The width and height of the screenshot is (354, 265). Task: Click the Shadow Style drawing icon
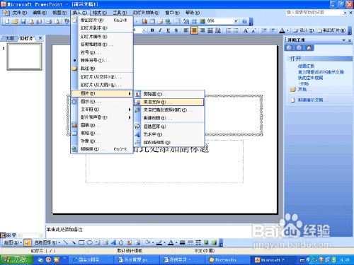[x=206, y=242]
